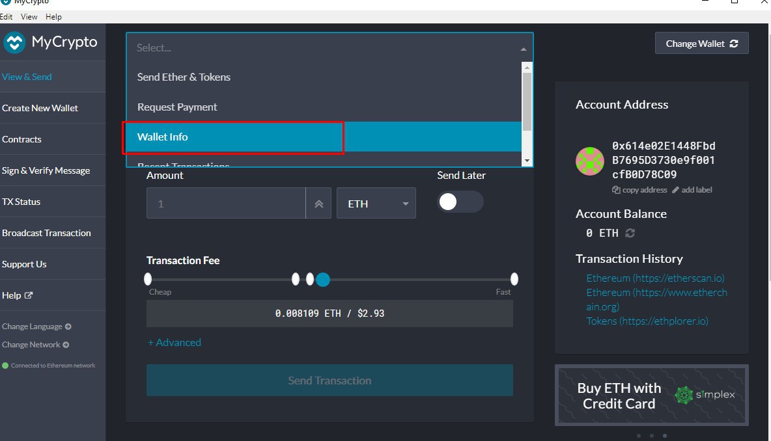Collapse the Select... dropdown arrow
Image resolution: width=771 pixels, height=441 pixels.
523,49
